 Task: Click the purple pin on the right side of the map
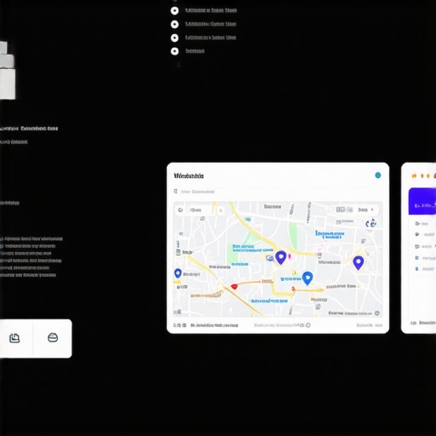[x=359, y=262]
